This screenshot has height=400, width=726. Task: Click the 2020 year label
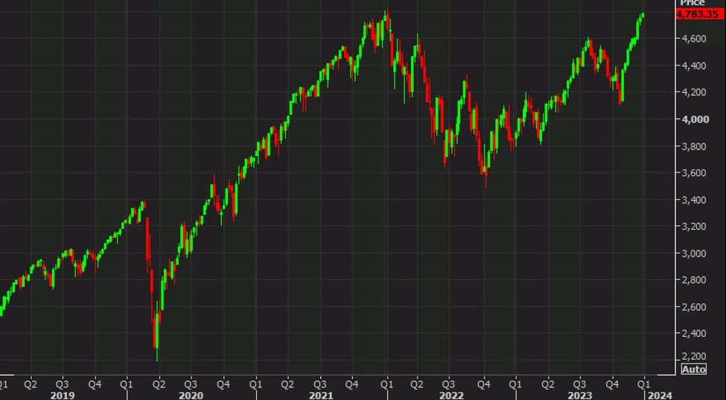pos(191,396)
